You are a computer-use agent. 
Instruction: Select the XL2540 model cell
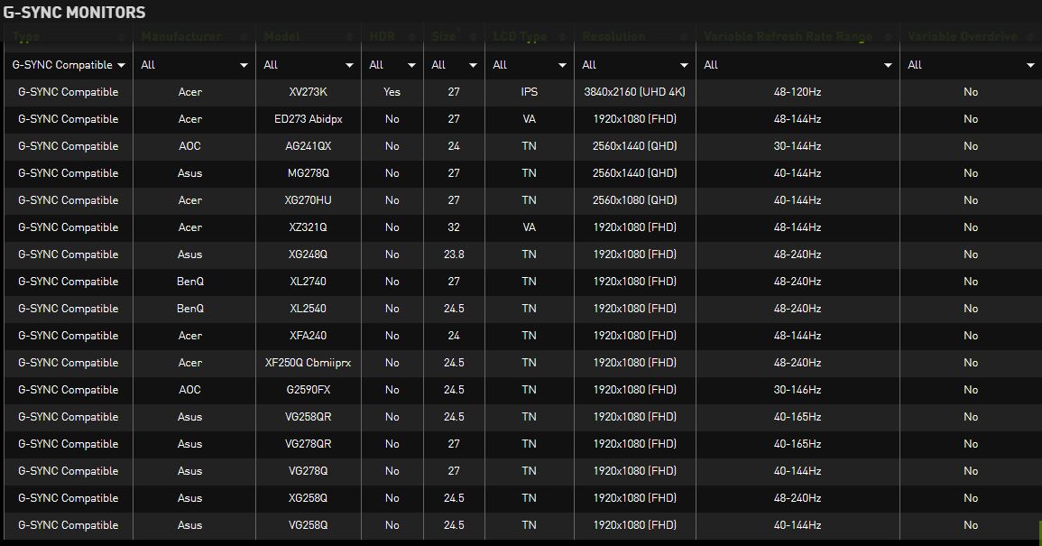click(x=309, y=309)
